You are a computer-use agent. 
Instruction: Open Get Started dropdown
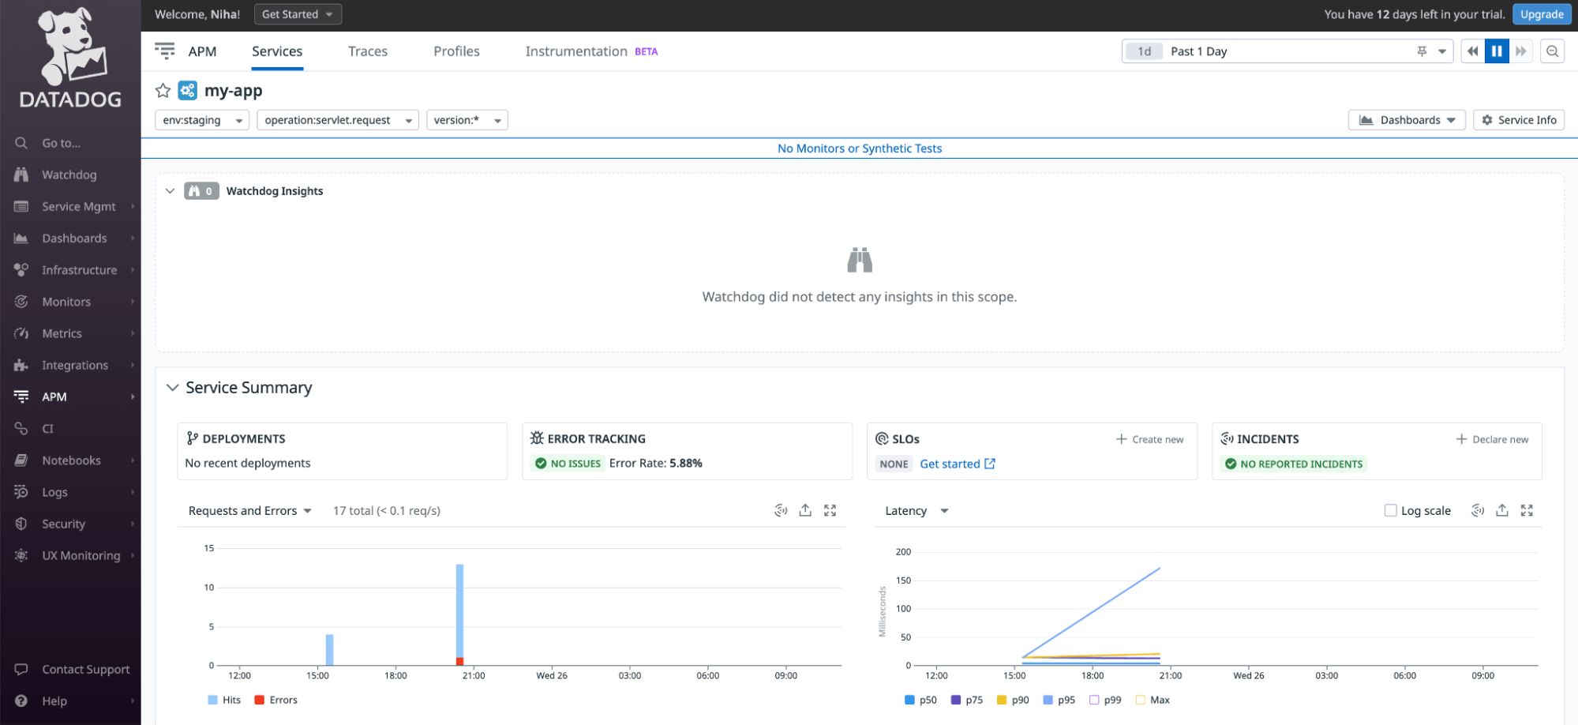coord(298,14)
